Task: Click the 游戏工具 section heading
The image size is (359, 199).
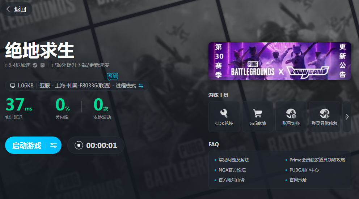Action: click(x=219, y=95)
